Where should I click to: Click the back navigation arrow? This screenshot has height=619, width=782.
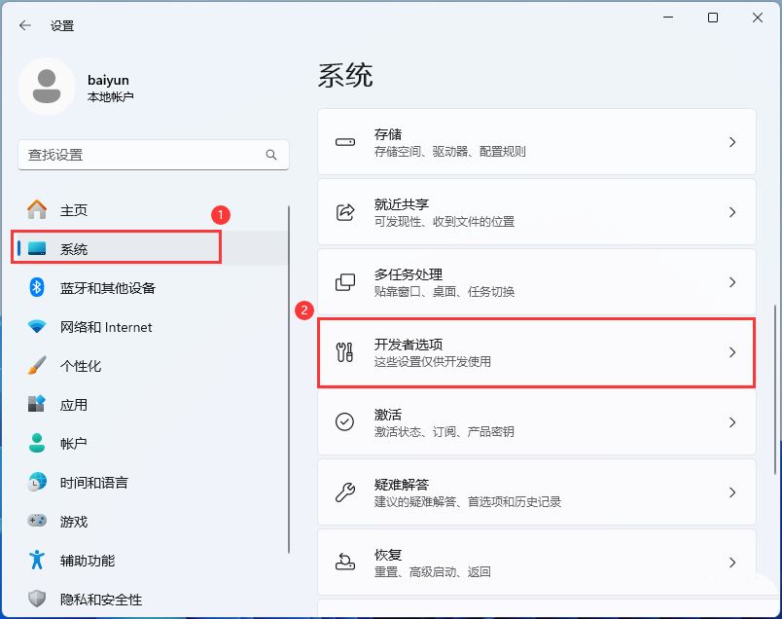23,25
